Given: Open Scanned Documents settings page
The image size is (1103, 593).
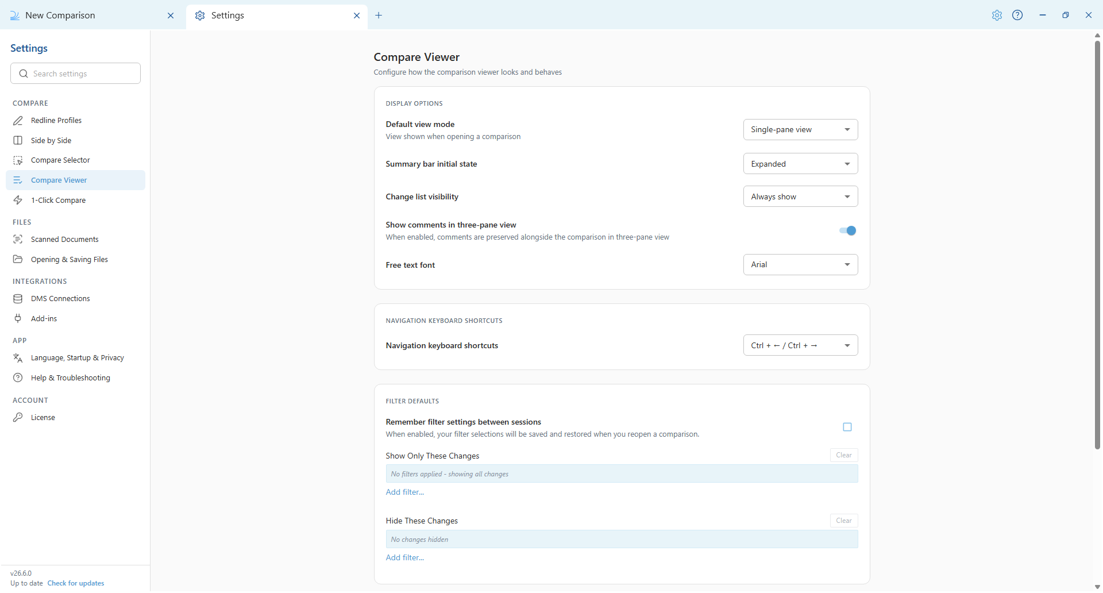Looking at the screenshot, I should click(x=75, y=240).
